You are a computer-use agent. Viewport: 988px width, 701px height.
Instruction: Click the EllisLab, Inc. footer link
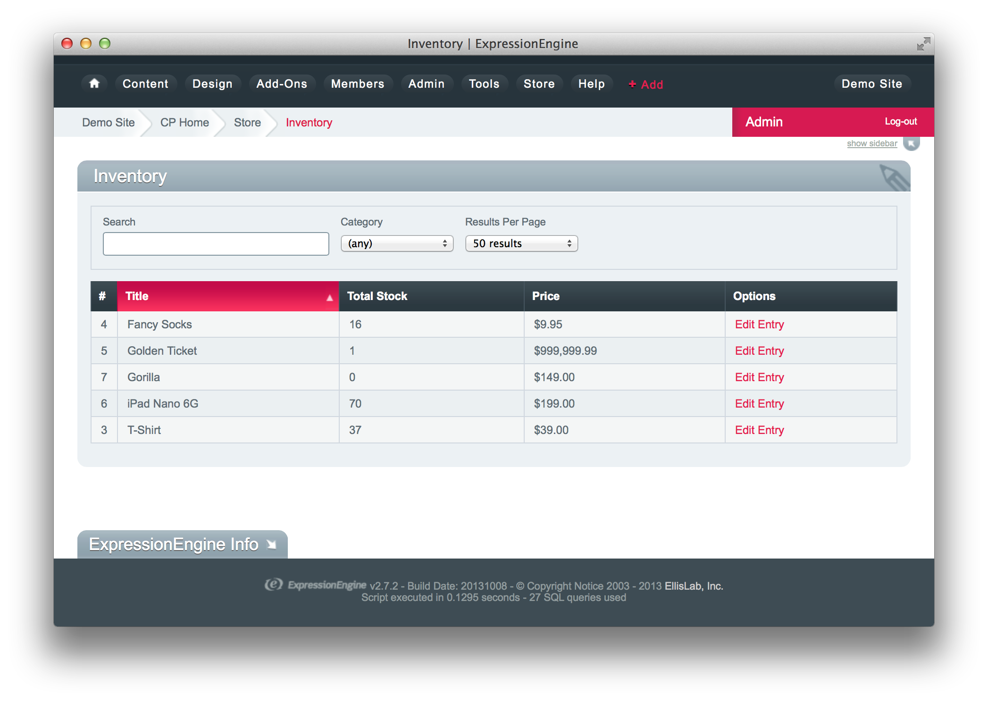694,586
